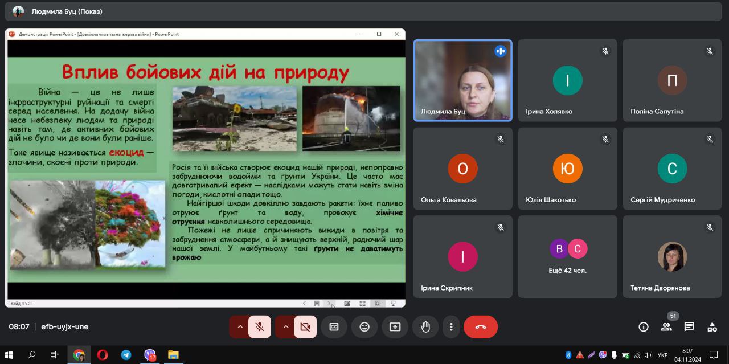Open the chat panel icon
The width and height of the screenshot is (729, 364).
[x=689, y=327]
